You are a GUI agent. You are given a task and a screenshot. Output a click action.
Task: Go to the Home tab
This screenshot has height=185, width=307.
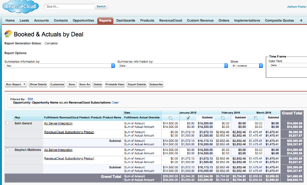coord(10,20)
